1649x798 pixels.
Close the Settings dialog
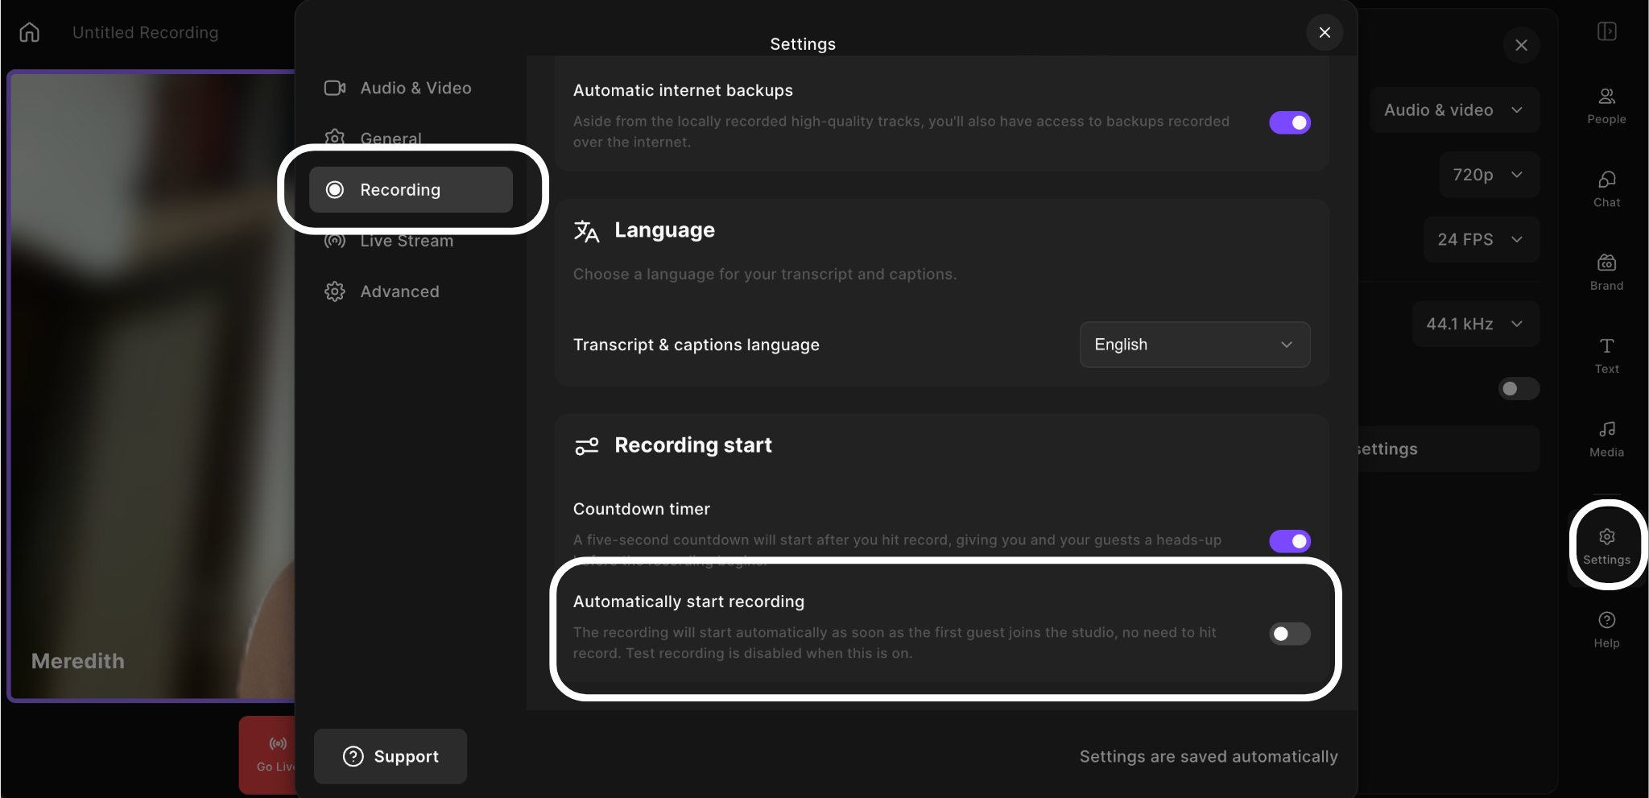(x=1325, y=32)
